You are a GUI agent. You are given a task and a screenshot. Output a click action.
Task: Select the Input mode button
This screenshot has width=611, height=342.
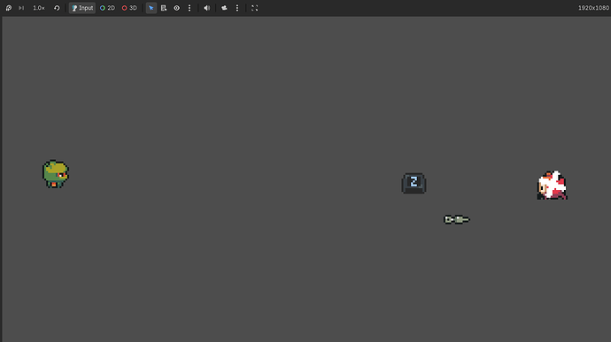(82, 8)
